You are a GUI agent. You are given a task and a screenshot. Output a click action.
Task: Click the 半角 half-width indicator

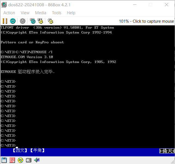coord(37,151)
